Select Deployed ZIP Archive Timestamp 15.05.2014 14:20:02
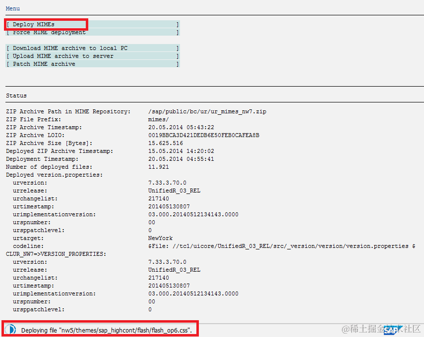Image resolution: width=424 pixels, height=337 pixels. coord(181,151)
